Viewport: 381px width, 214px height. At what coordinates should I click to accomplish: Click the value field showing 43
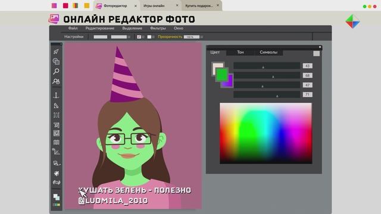click(307, 66)
